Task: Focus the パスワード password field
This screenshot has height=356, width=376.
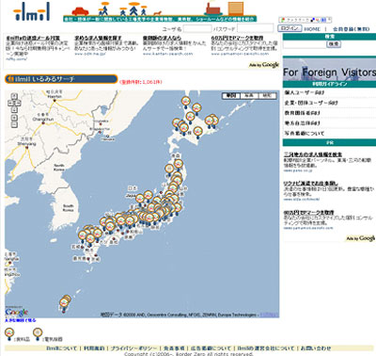Action: point(255,28)
